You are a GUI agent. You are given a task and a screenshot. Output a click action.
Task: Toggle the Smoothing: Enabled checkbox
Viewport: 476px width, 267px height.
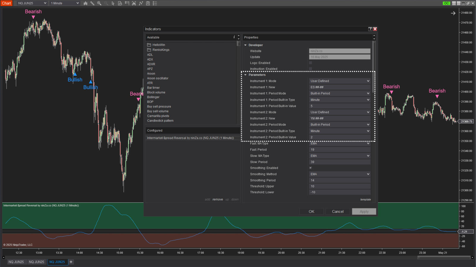click(311, 168)
